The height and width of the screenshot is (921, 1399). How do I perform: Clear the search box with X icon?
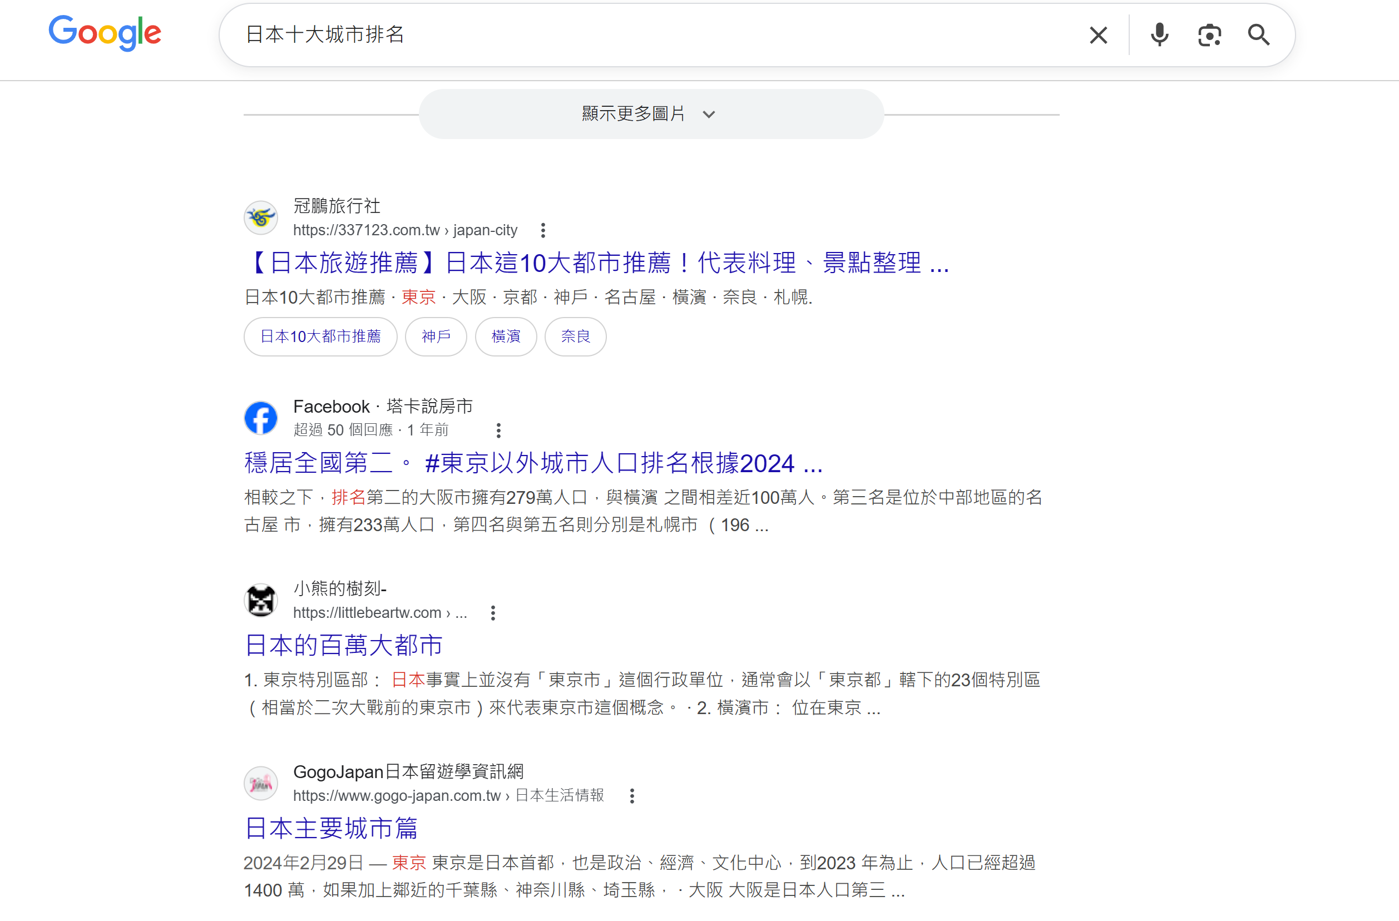(1098, 35)
